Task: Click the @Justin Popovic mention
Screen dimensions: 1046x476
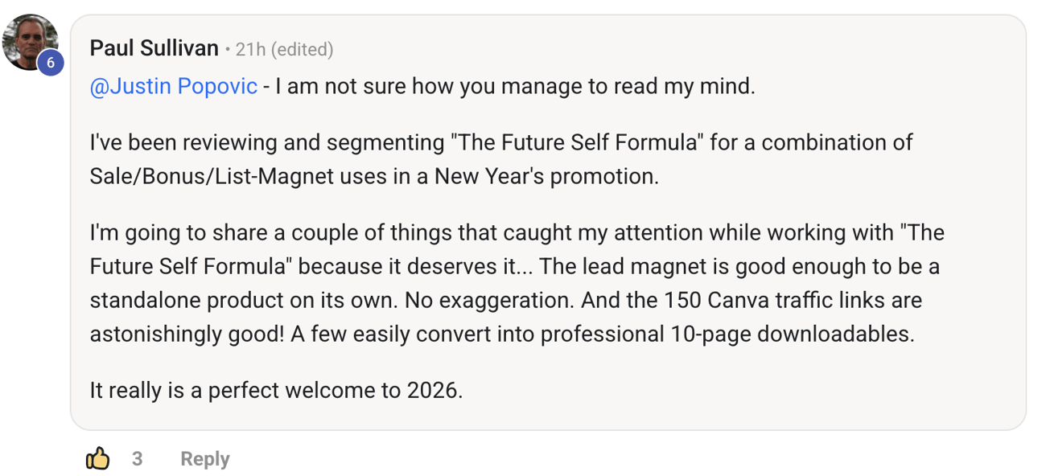Action: pyautogui.click(x=173, y=86)
